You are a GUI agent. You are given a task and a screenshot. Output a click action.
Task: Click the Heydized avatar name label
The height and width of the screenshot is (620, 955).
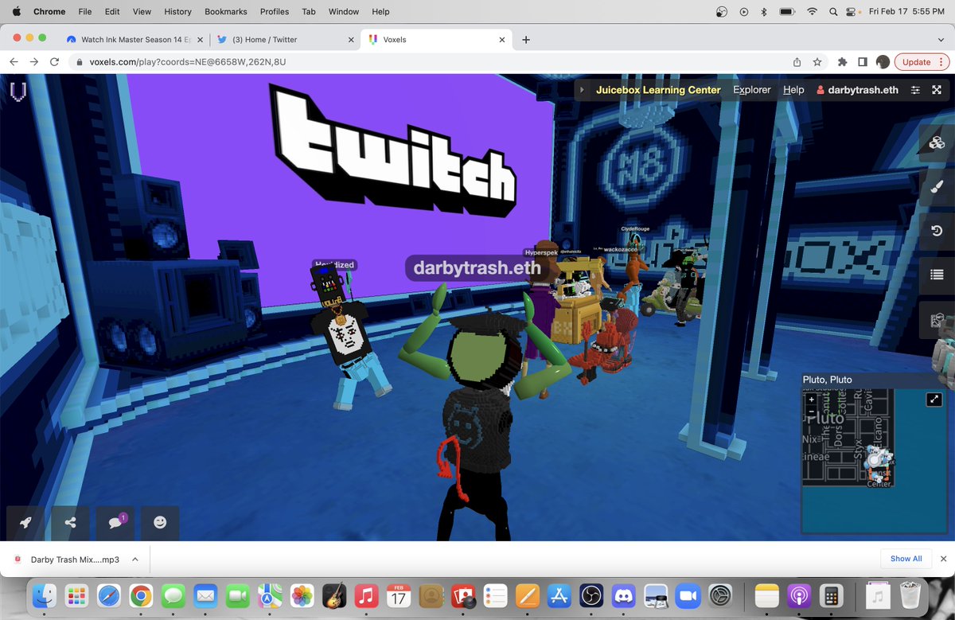(334, 265)
